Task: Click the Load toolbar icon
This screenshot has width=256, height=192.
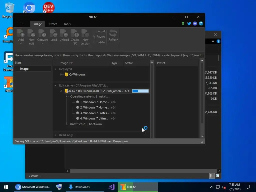Action: [53, 33]
